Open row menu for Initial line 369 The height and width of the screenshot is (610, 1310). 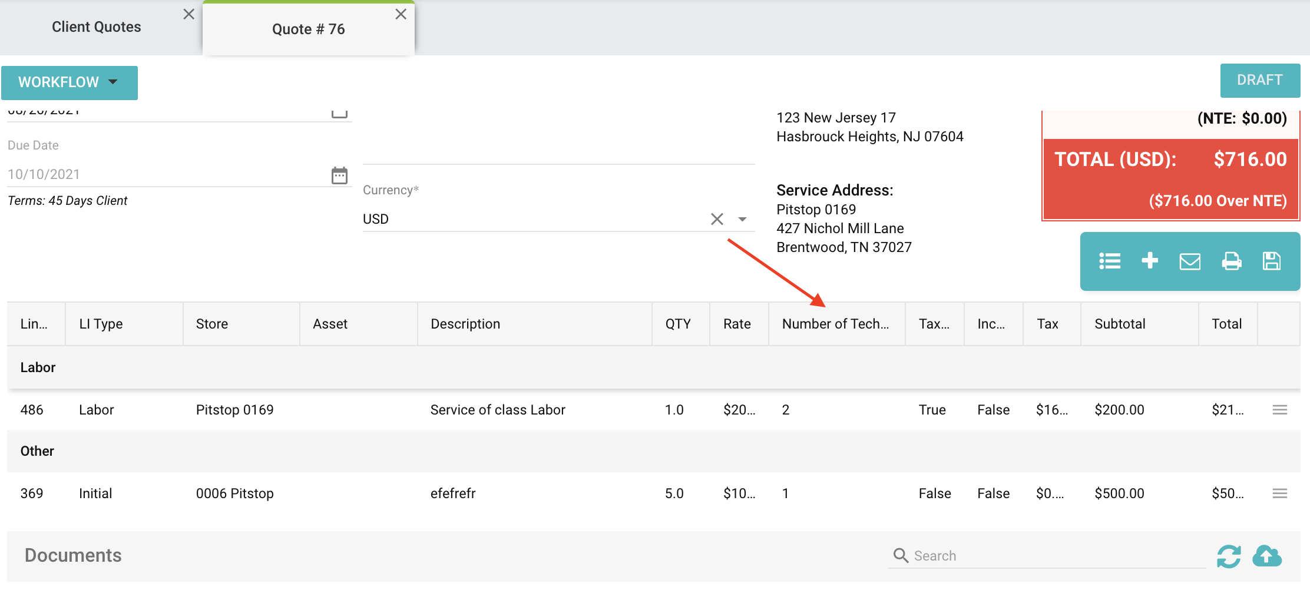1279,493
